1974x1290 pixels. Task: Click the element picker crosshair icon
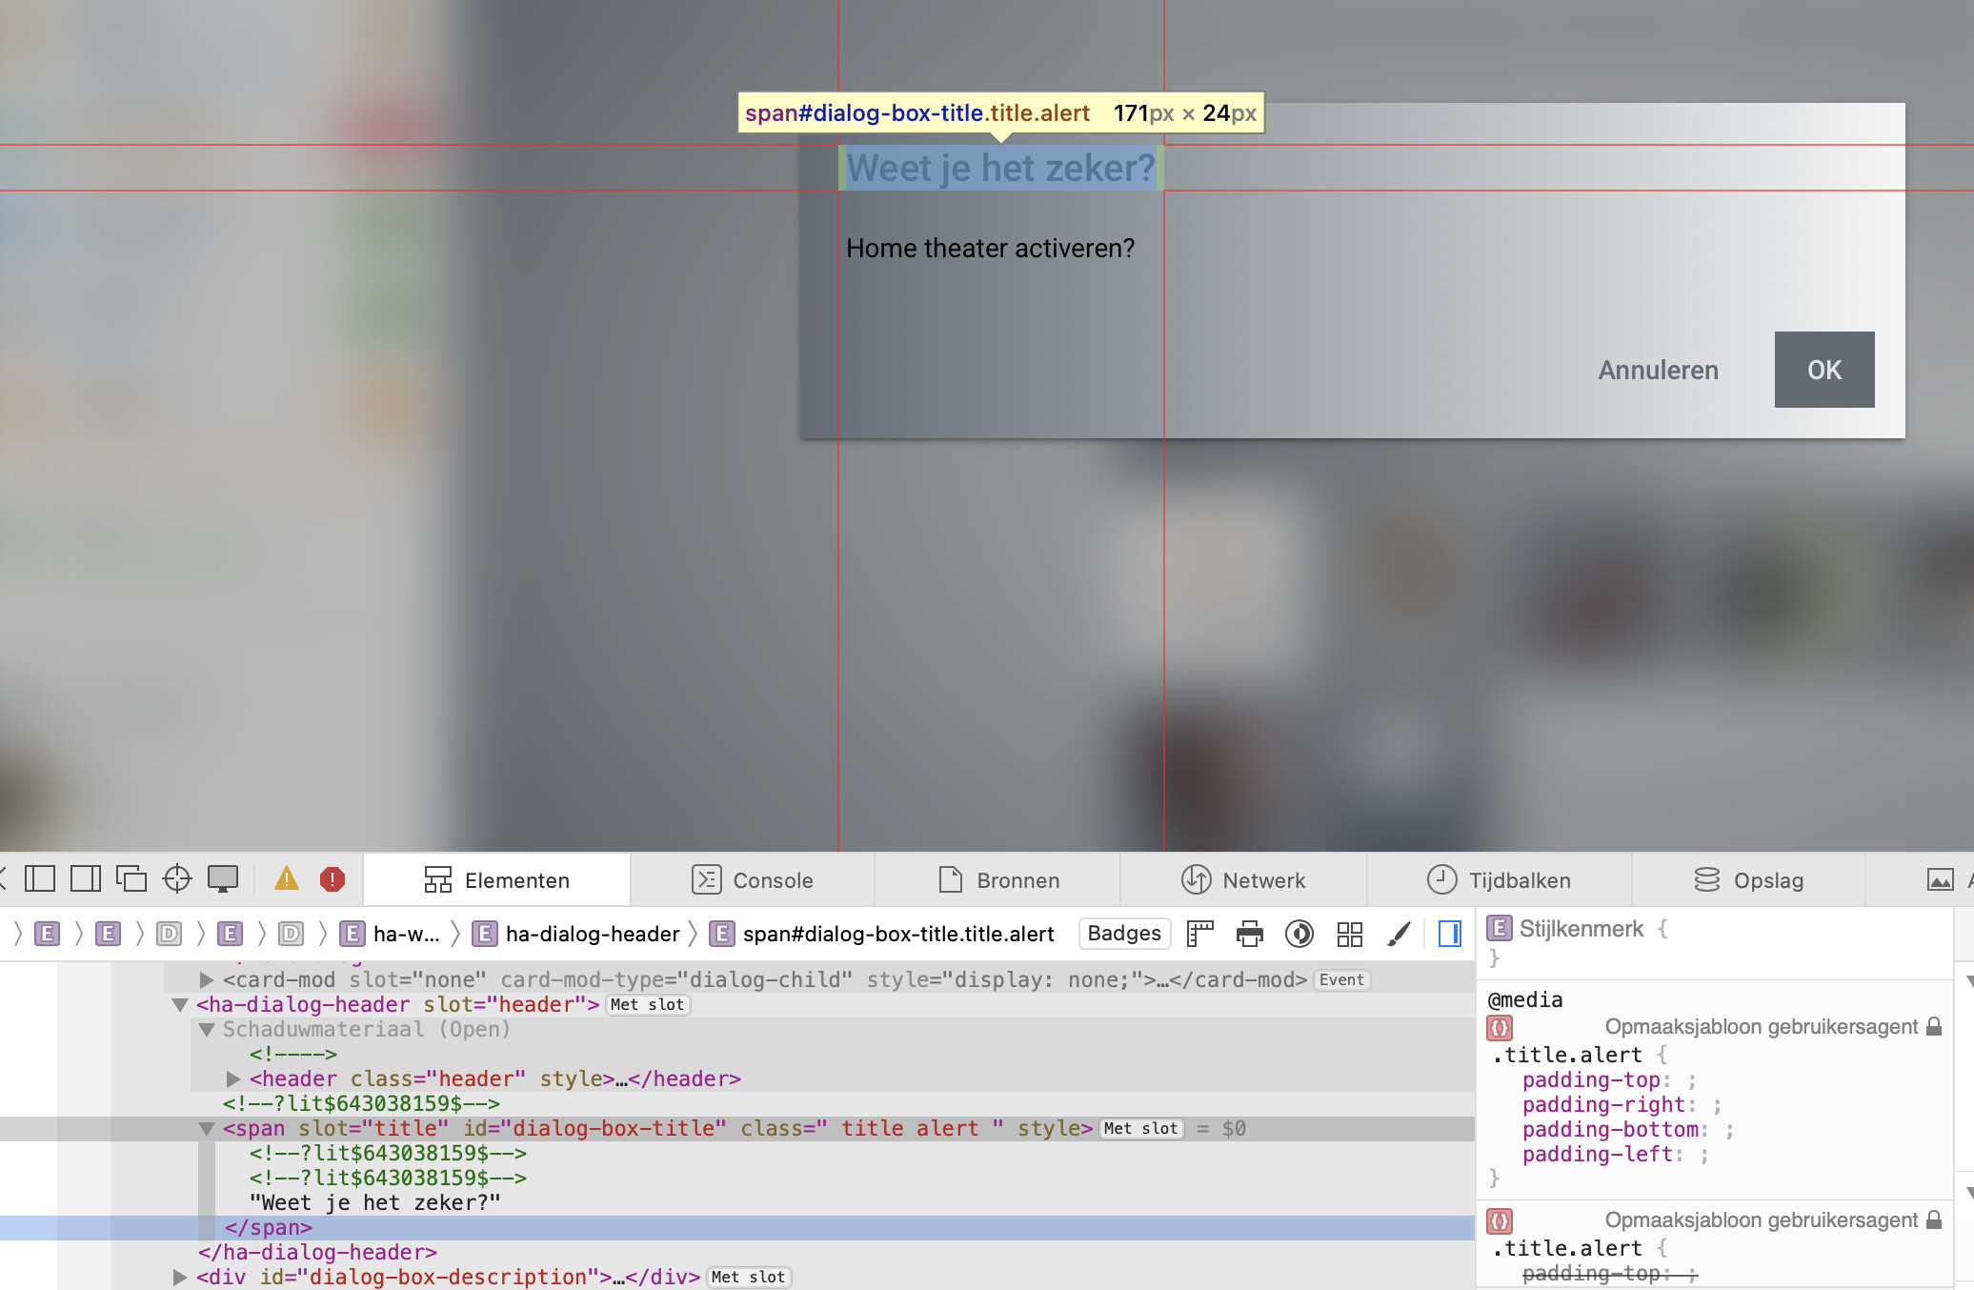[x=177, y=878]
